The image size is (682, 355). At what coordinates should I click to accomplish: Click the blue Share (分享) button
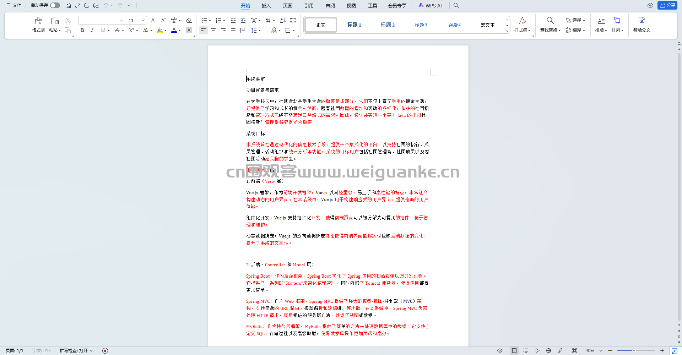pos(667,5)
